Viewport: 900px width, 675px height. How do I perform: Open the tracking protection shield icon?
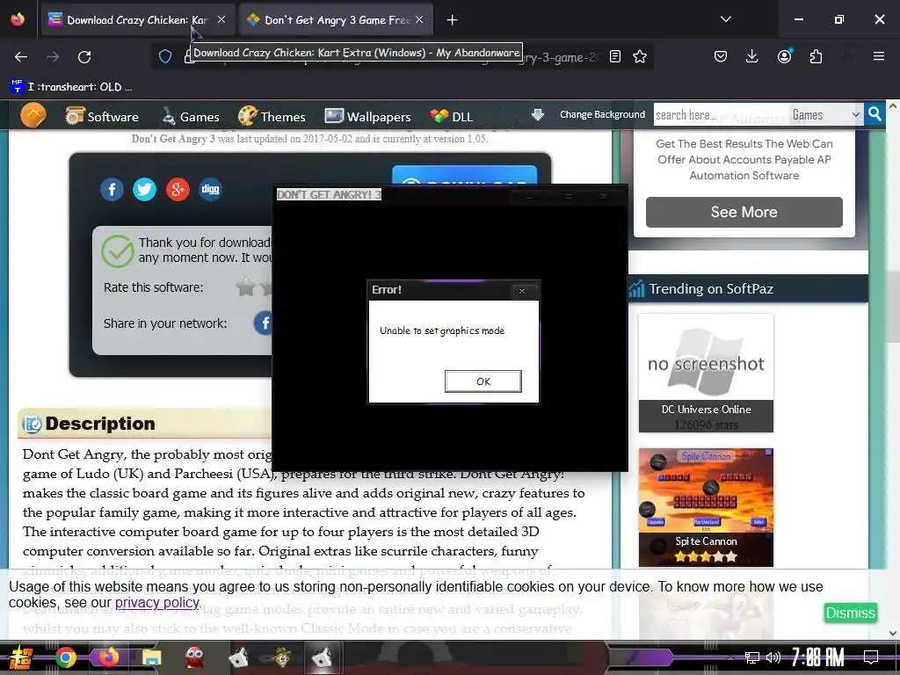165,56
